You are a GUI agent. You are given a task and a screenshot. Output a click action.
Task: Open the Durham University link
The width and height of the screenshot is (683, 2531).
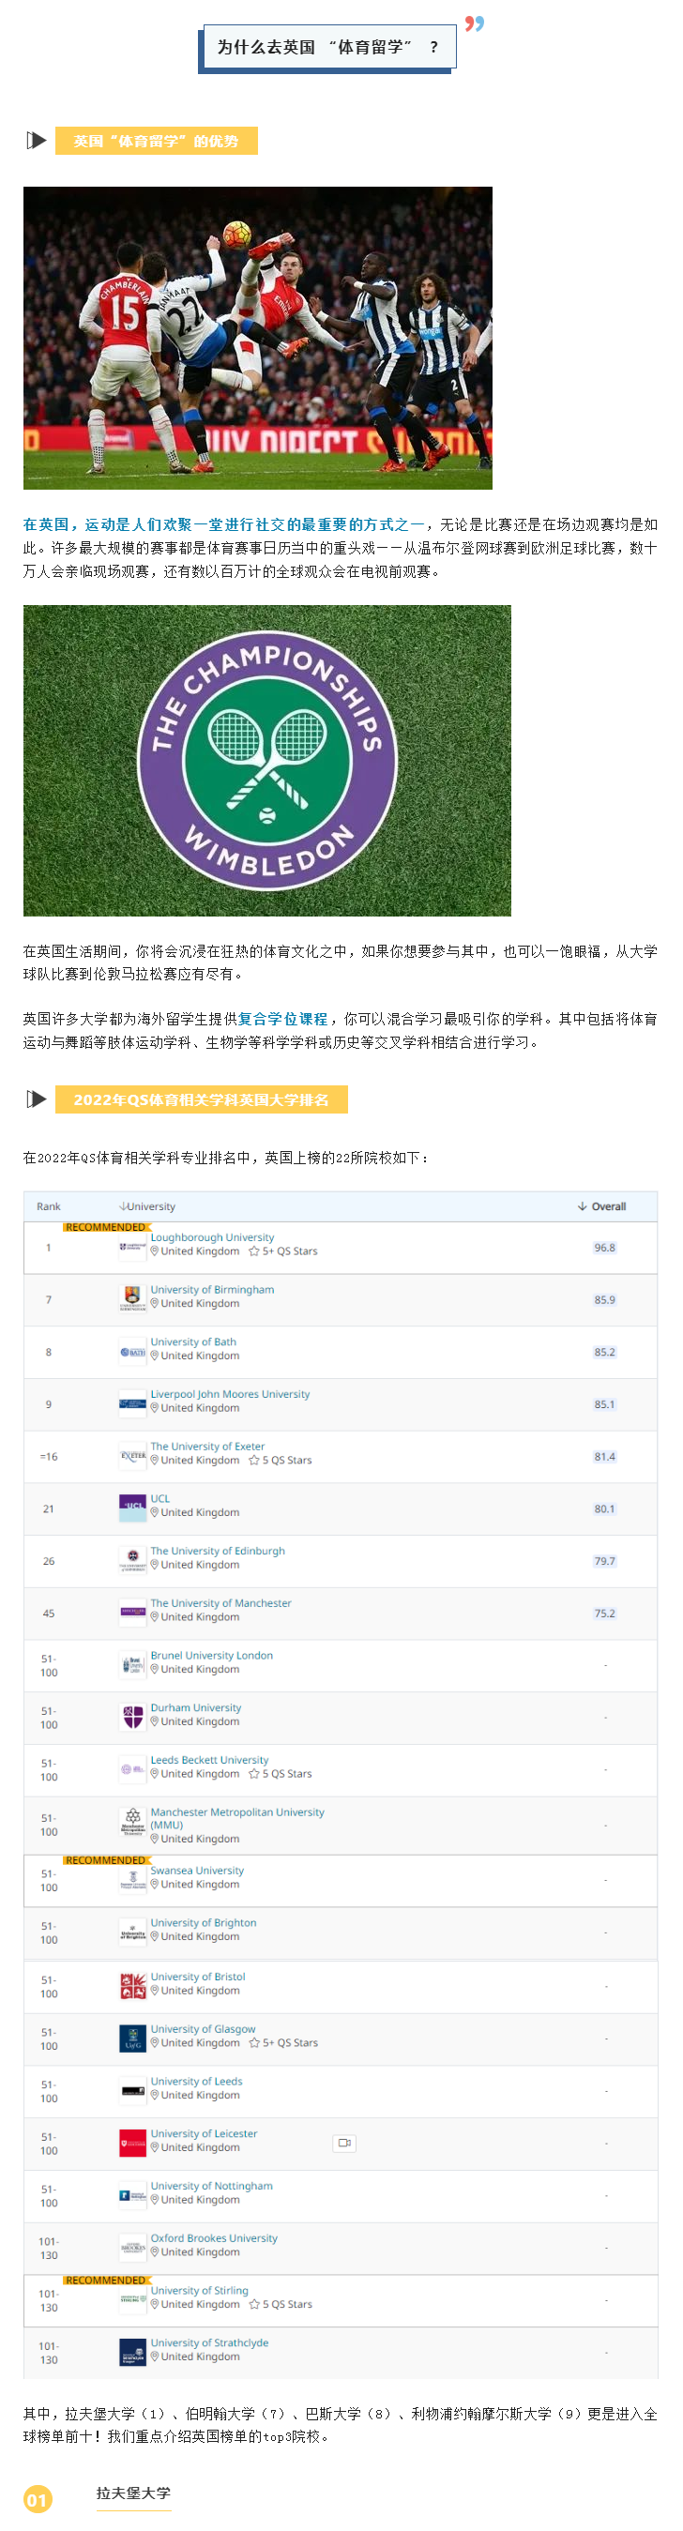tap(195, 1706)
